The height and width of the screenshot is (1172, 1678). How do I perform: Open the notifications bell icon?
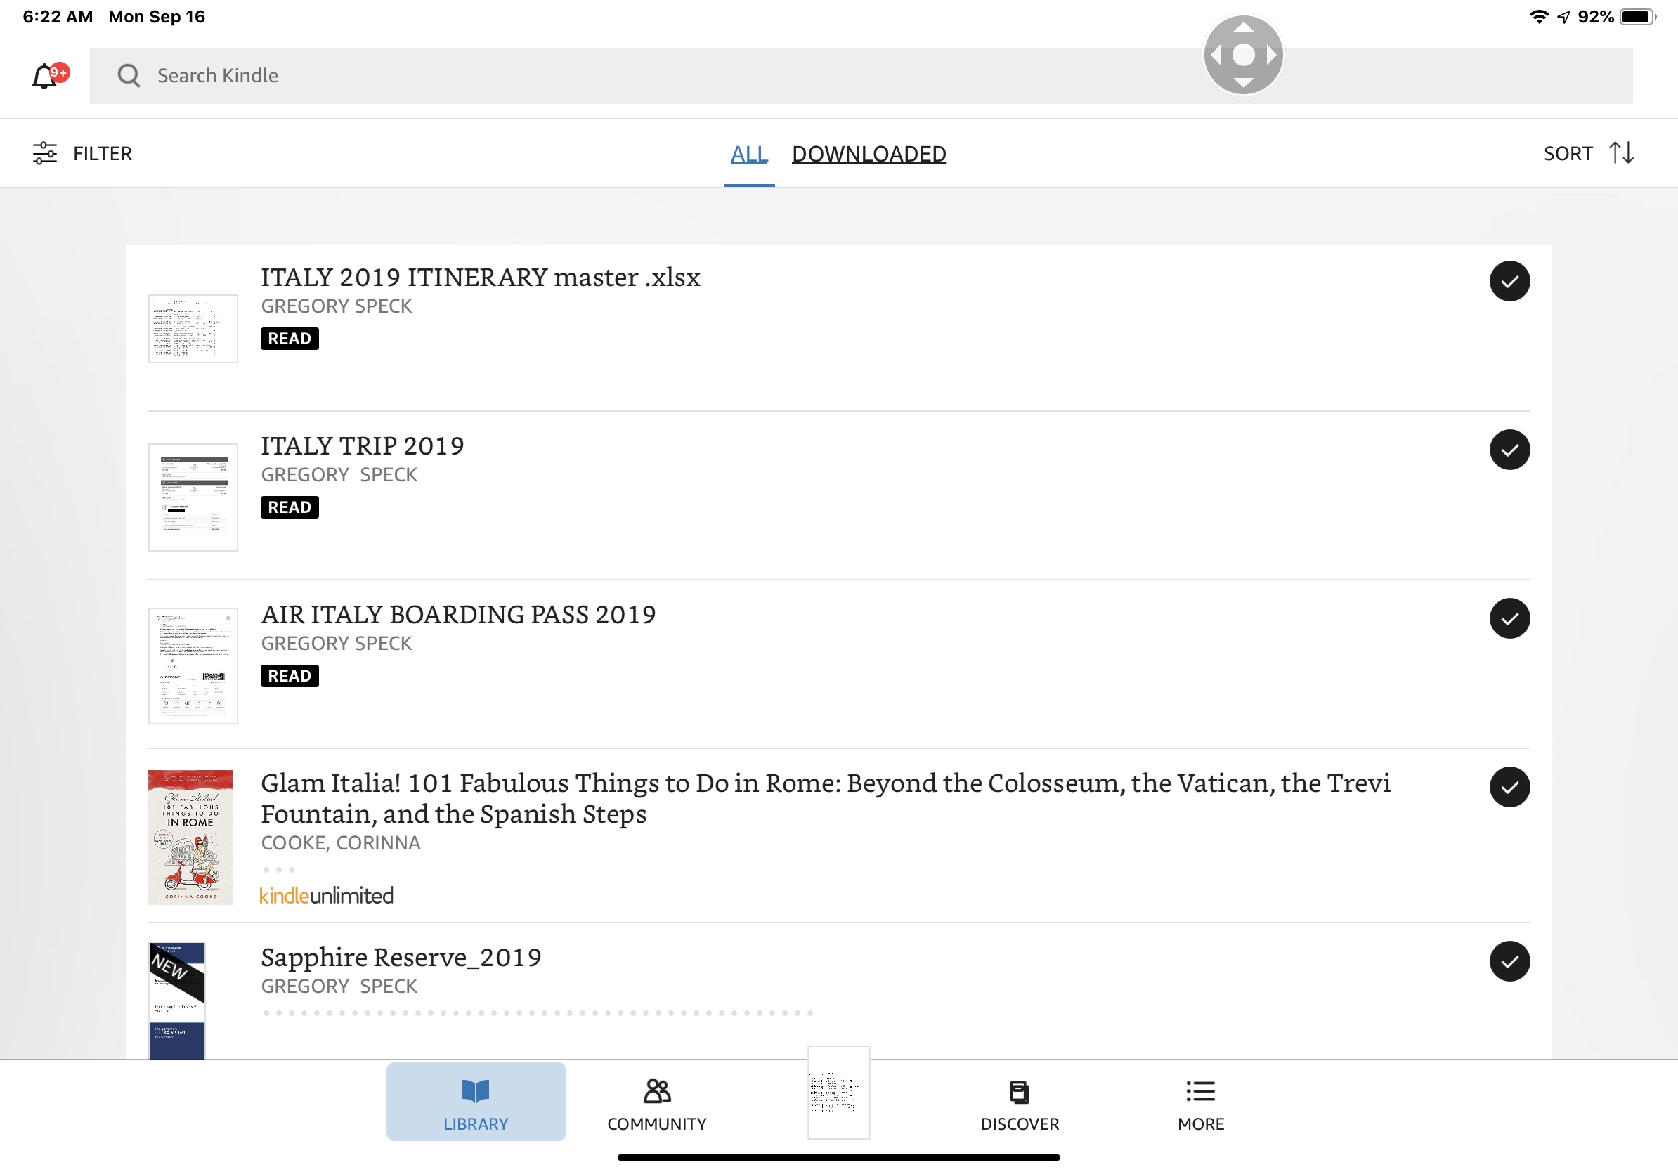(45, 75)
